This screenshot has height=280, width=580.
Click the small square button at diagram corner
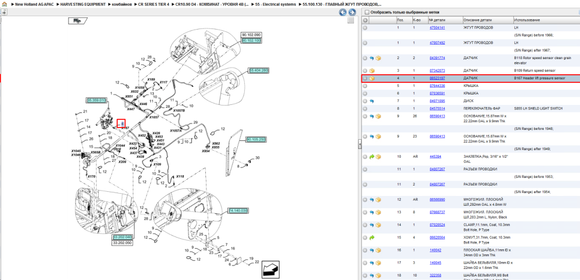pos(351,21)
